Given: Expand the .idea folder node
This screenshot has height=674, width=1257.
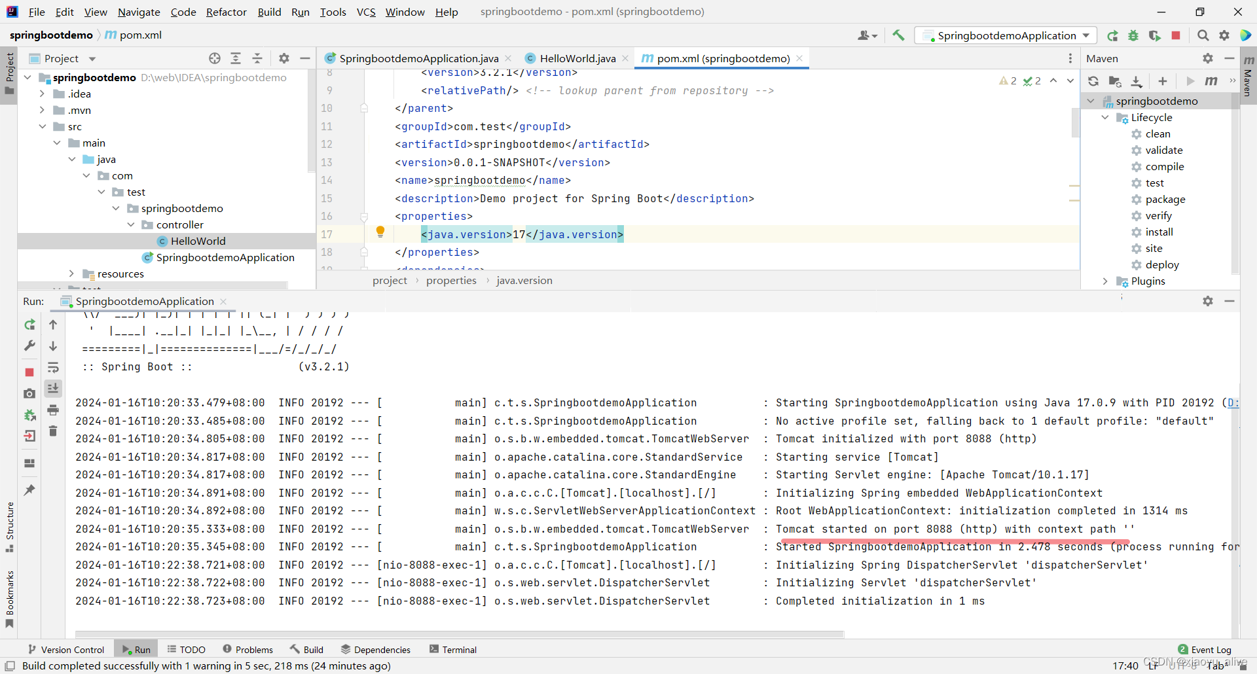Looking at the screenshot, I should point(43,94).
